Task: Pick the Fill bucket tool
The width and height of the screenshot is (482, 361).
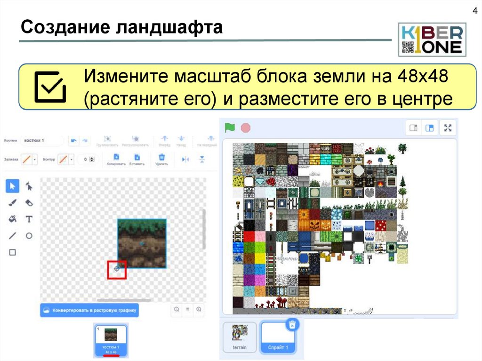Action: click(x=12, y=219)
